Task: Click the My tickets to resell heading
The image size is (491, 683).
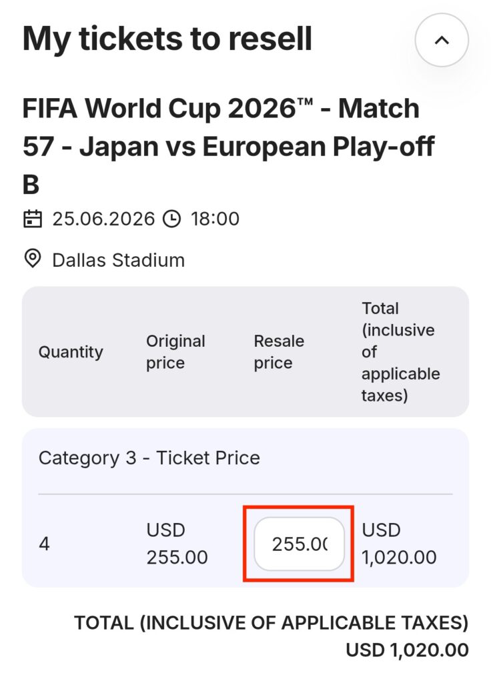Action: pyautogui.click(x=167, y=39)
